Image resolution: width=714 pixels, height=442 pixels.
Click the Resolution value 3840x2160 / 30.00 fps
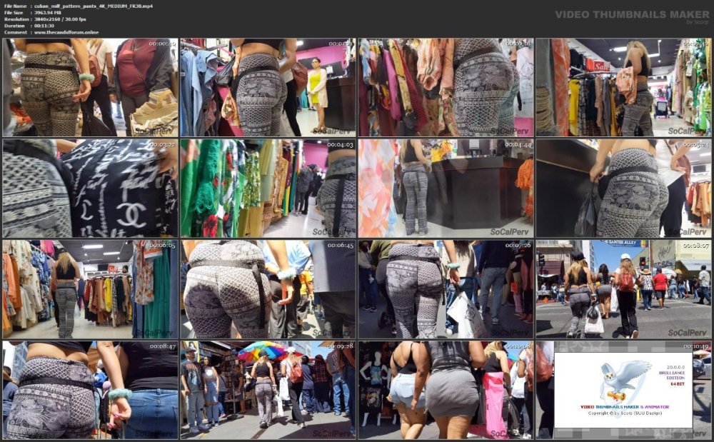point(60,19)
